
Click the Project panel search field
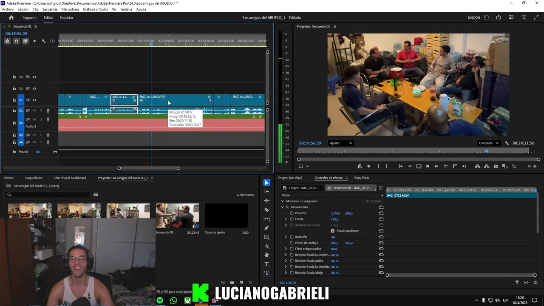point(48,195)
